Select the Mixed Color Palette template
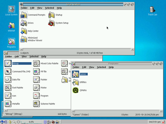The height and width of the screenshot is (124, 166). [x=36, y=63]
